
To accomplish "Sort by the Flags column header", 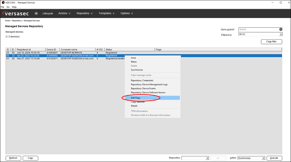I will click(x=218, y=49).
